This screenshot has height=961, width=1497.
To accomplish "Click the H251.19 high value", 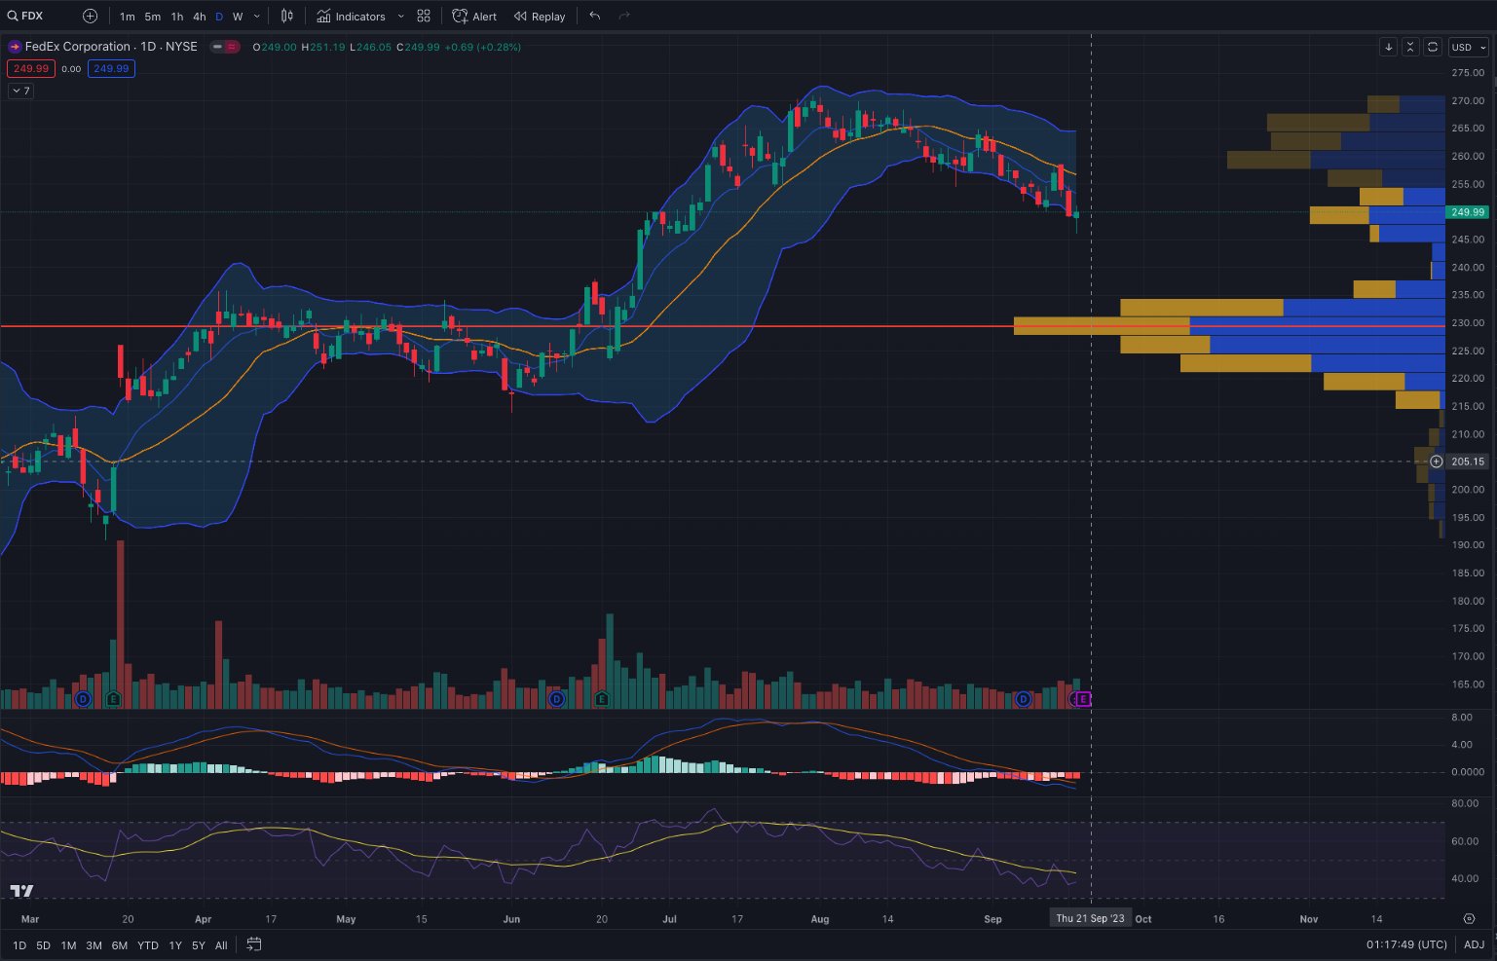I will point(323,47).
